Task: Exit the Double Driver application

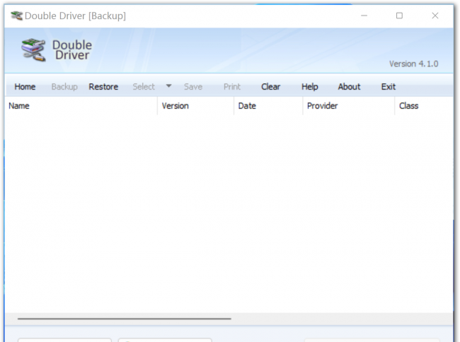Action: tap(388, 87)
